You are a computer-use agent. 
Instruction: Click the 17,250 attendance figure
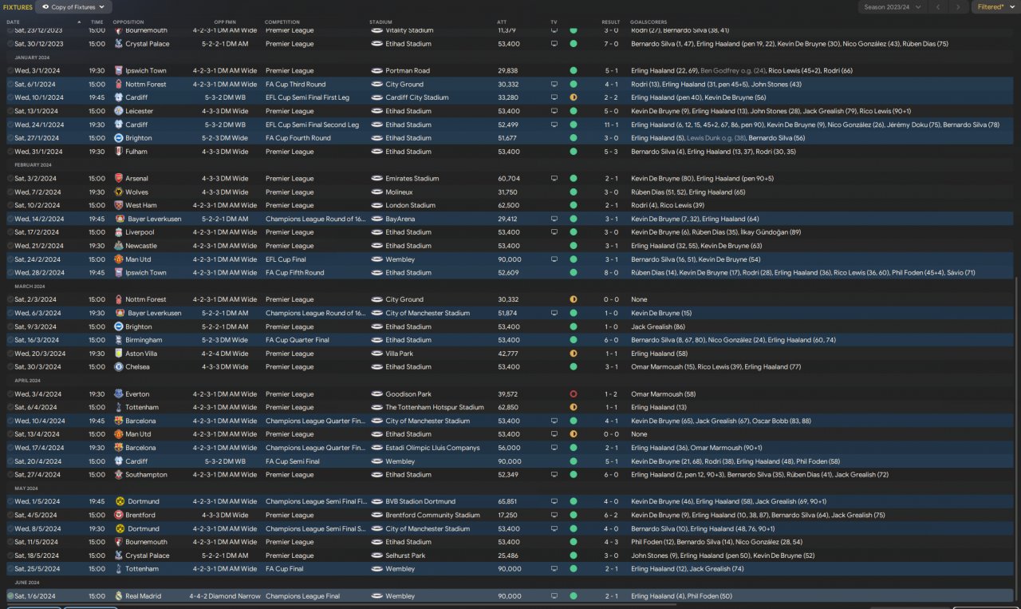tap(508, 516)
